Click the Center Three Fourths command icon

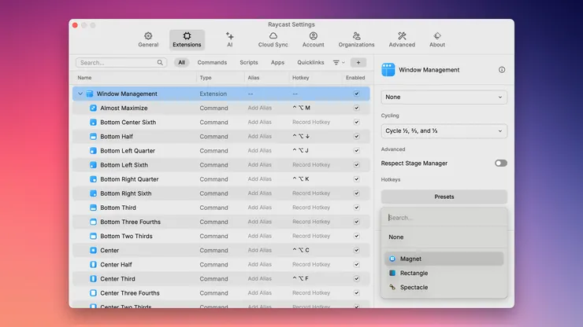click(x=93, y=293)
